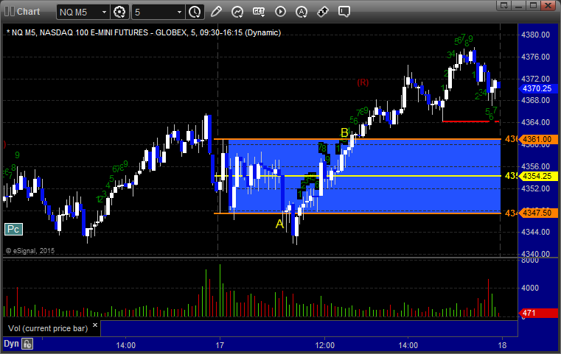Click the Dyn label button
This screenshot has width=561, height=354.
(11, 344)
